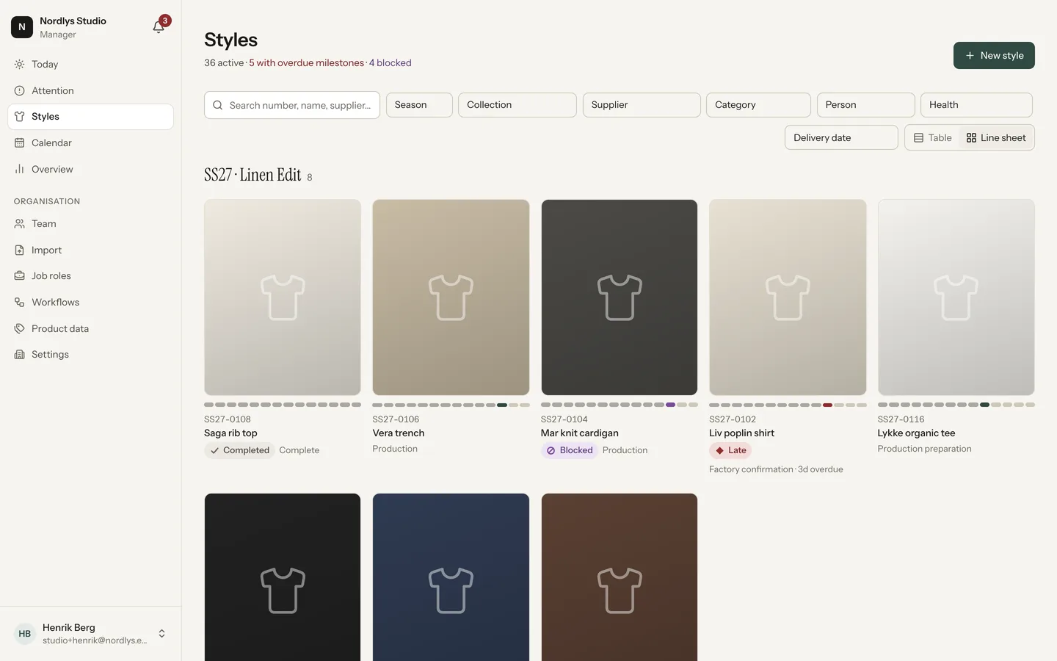
Task: Click the Attention alert icon
Action: pos(20,91)
